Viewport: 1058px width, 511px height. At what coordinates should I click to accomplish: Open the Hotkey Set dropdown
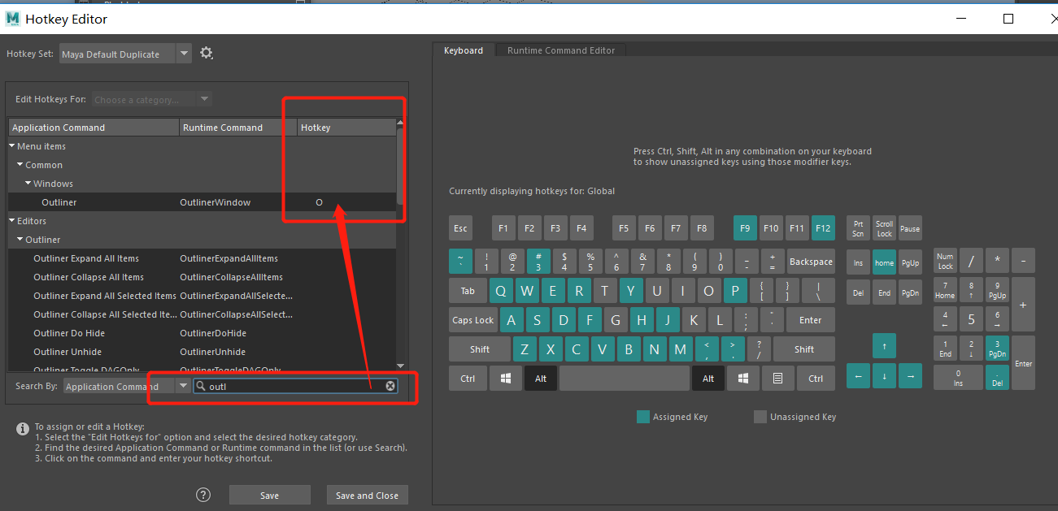point(185,54)
